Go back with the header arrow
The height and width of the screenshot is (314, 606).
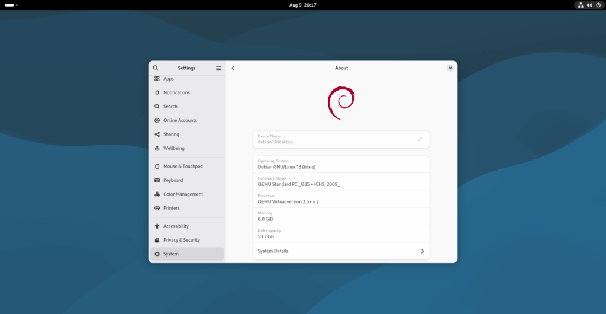[233, 68]
